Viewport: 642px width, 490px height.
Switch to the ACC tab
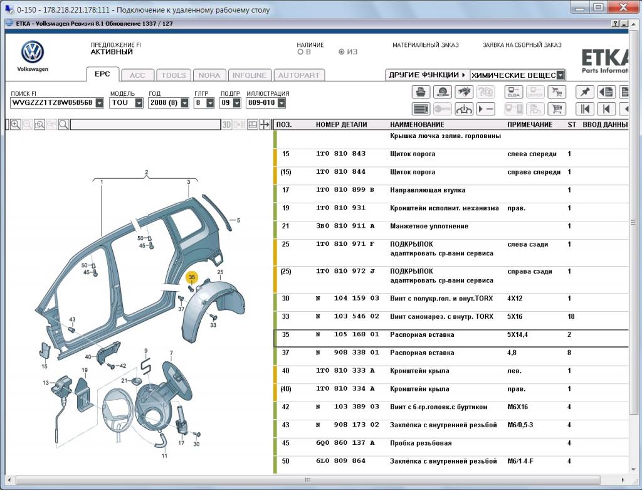(137, 75)
